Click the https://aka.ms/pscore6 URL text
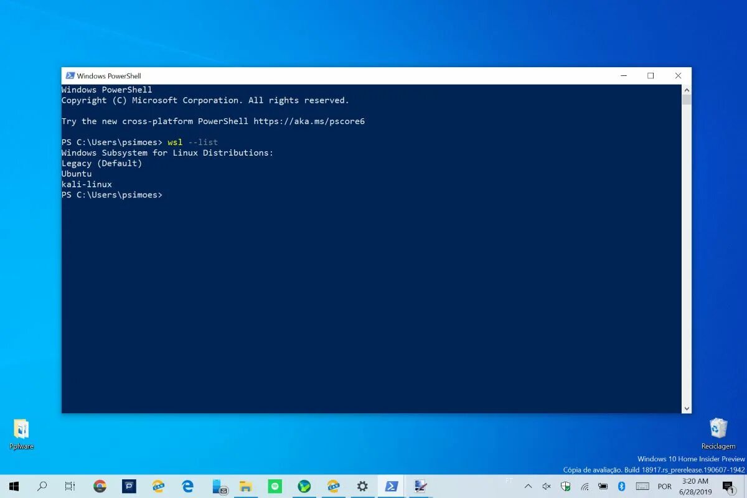 (309, 121)
